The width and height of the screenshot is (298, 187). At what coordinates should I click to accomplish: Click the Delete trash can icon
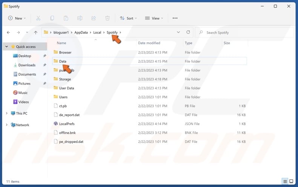click(108, 18)
